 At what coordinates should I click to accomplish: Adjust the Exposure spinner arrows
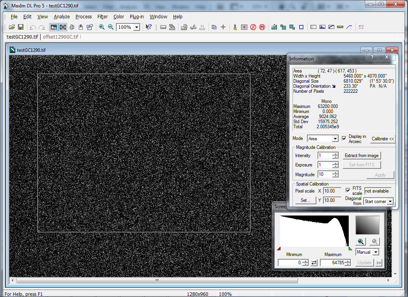[x=335, y=165]
